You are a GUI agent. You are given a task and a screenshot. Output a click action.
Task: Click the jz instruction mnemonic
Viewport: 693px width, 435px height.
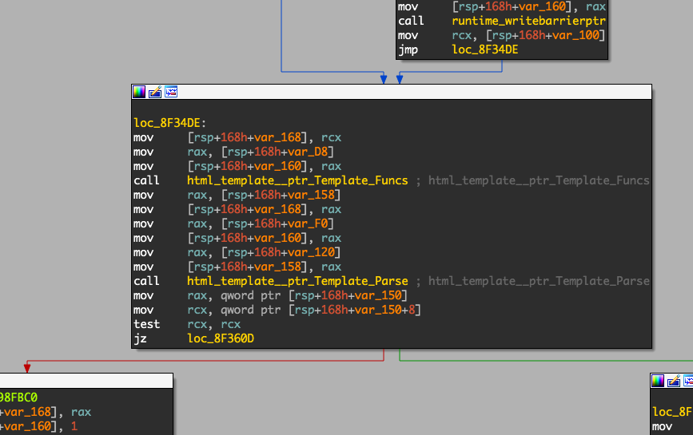(x=140, y=338)
